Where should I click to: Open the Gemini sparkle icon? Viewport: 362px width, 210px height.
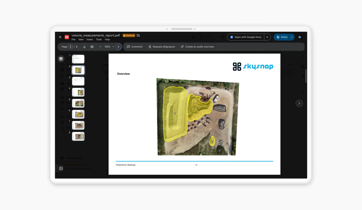coord(300,37)
